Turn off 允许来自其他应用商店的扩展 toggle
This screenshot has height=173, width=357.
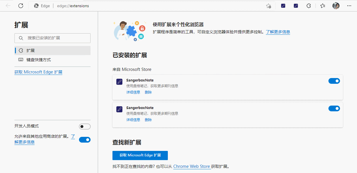point(85,140)
